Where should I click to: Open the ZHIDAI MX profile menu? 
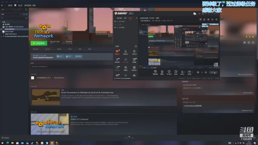tap(30, 5)
